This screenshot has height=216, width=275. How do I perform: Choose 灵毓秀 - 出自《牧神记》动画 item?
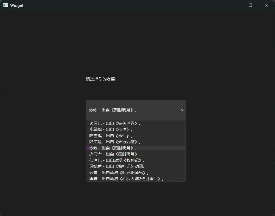tap(136, 166)
